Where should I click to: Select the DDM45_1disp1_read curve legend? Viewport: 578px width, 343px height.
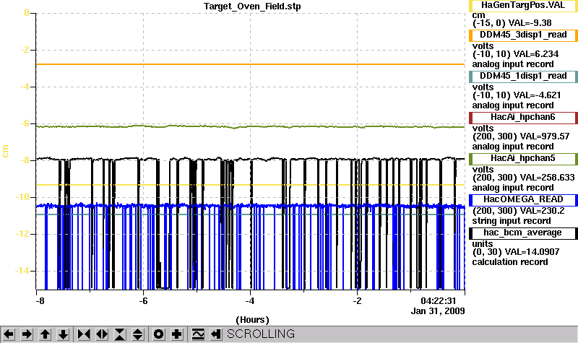pyautogui.click(x=523, y=77)
